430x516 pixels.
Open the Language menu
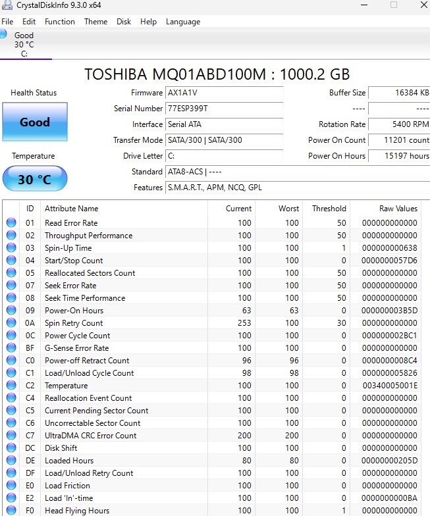[x=183, y=22]
